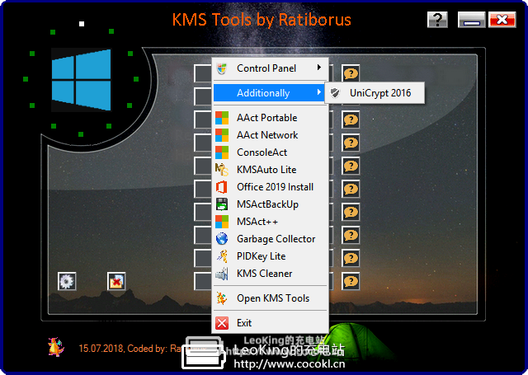Select Additionally menu entry
528x375 pixels.
pos(271,93)
